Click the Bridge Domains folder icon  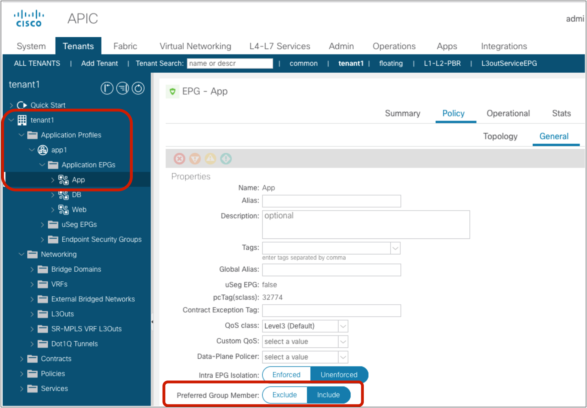pos(43,269)
